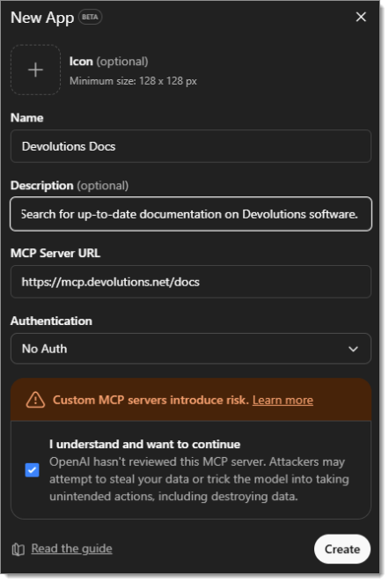Click the chevron arrow in Authentication field
The height and width of the screenshot is (583, 389).
click(353, 349)
